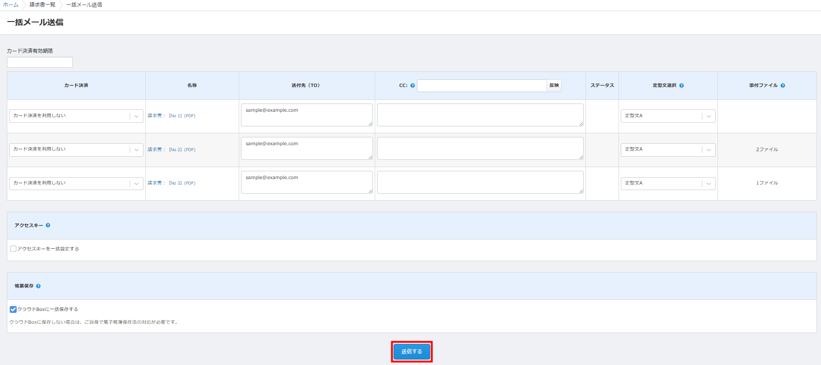This screenshot has height=365, width=821.
Task: Open 定型文A dropdown in first row
Action: [668, 116]
